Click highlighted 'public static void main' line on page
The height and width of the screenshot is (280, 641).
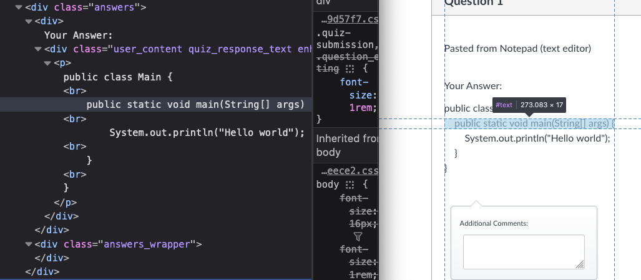[x=531, y=123]
